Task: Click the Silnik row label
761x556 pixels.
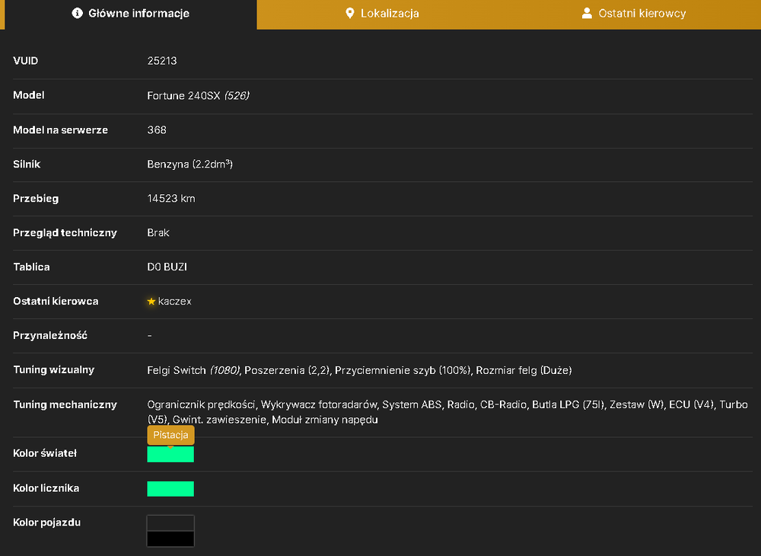Action: point(27,164)
